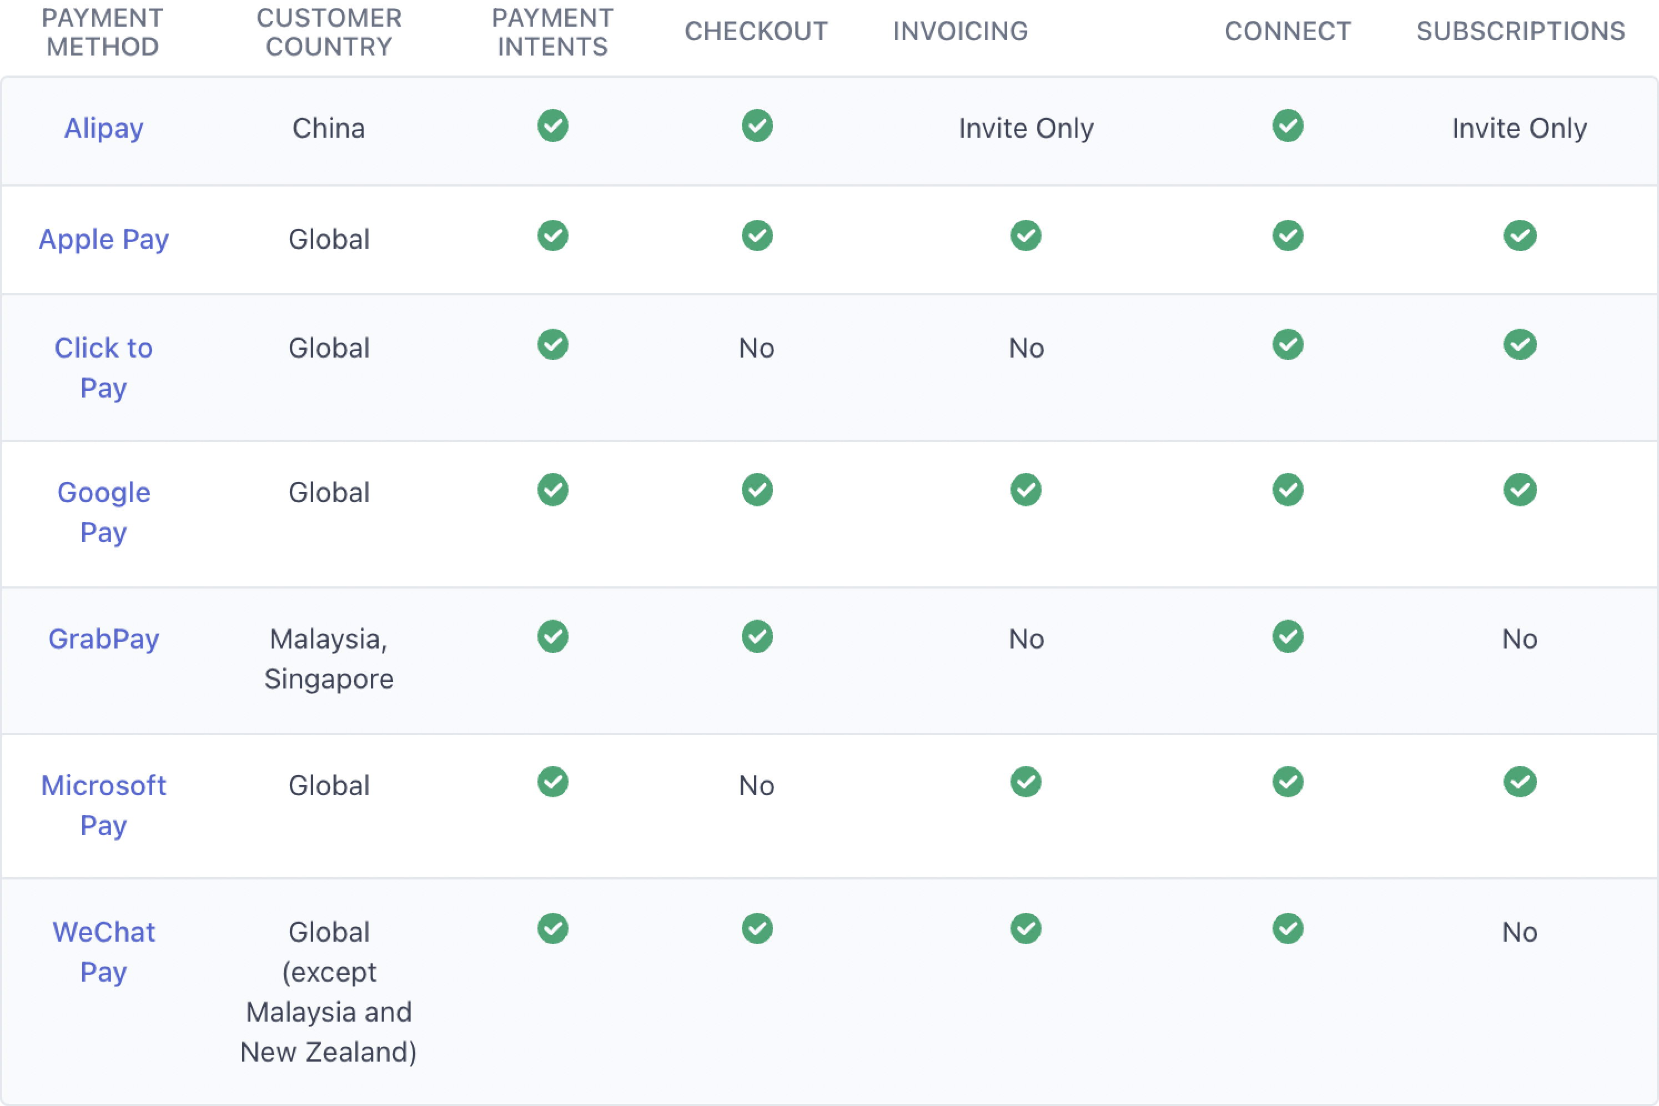Select WeChat Pay's country exceptions cell
The image size is (1659, 1106).
(329, 992)
